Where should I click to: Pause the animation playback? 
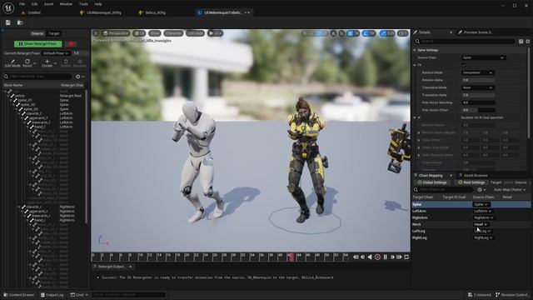(385, 257)
